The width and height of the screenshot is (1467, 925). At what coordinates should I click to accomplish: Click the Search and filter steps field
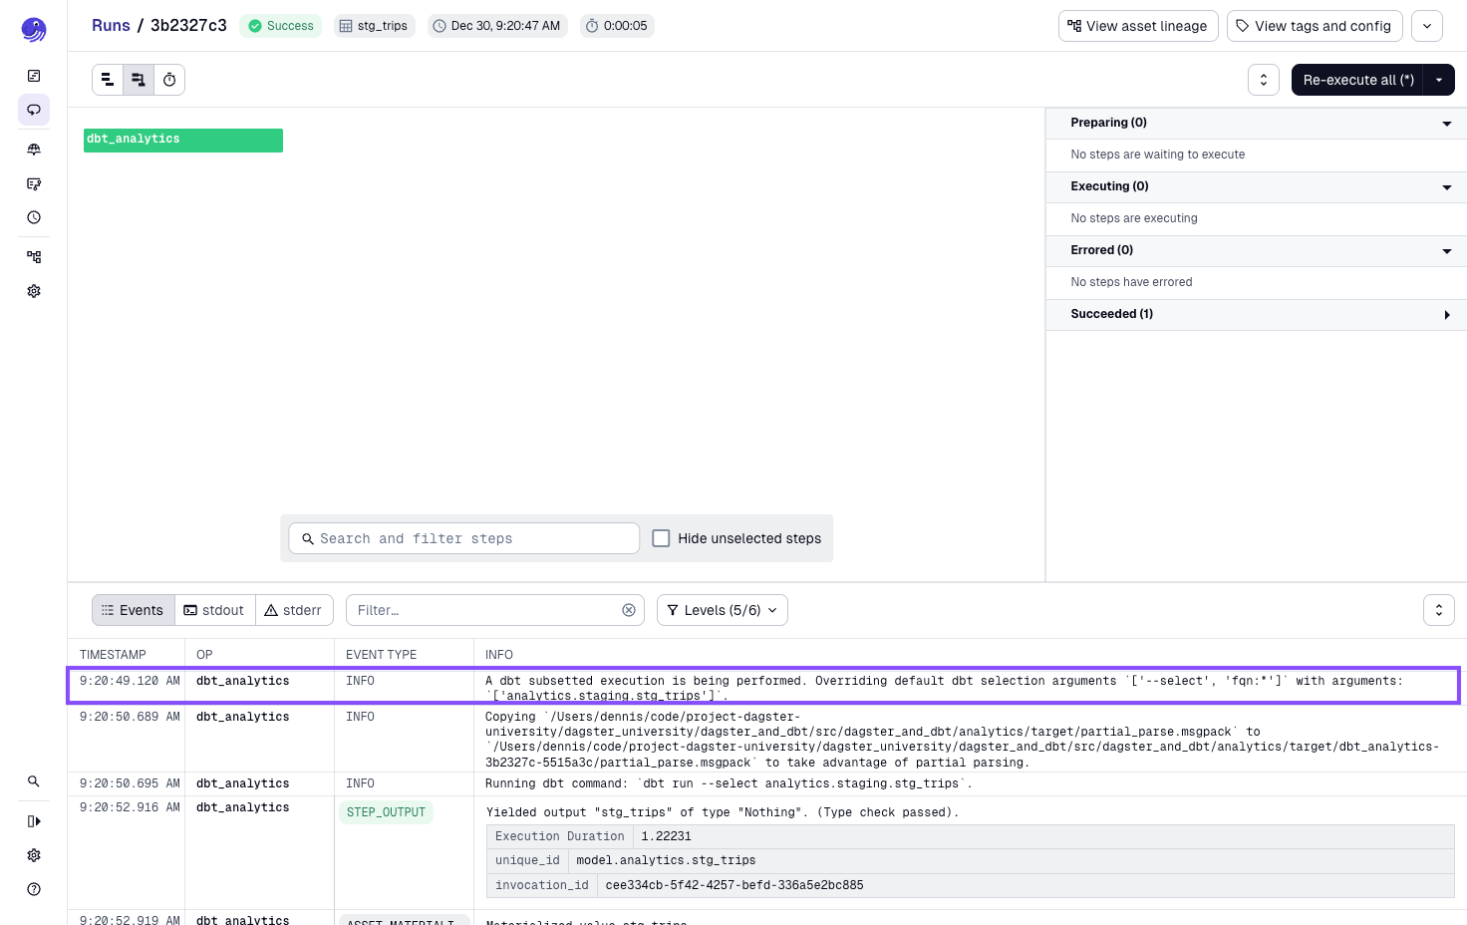coord(463,538)
